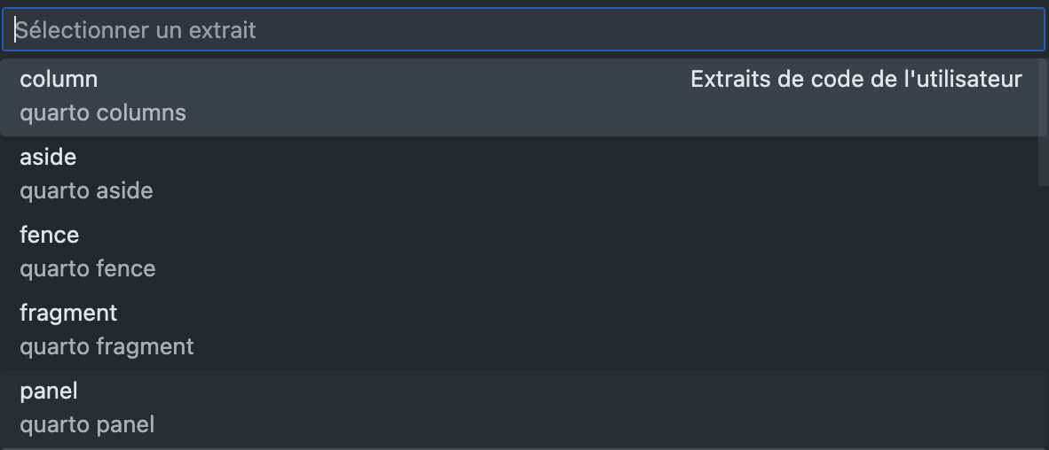Click the 'Extraits de code de l'utilisateur' group label

click(x=856, y=80)
